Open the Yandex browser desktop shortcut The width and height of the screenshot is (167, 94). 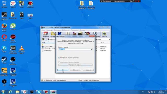point(13,4)
